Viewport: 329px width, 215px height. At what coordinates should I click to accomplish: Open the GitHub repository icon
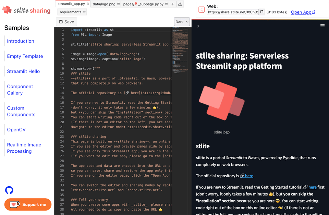(x=9, y=190)
